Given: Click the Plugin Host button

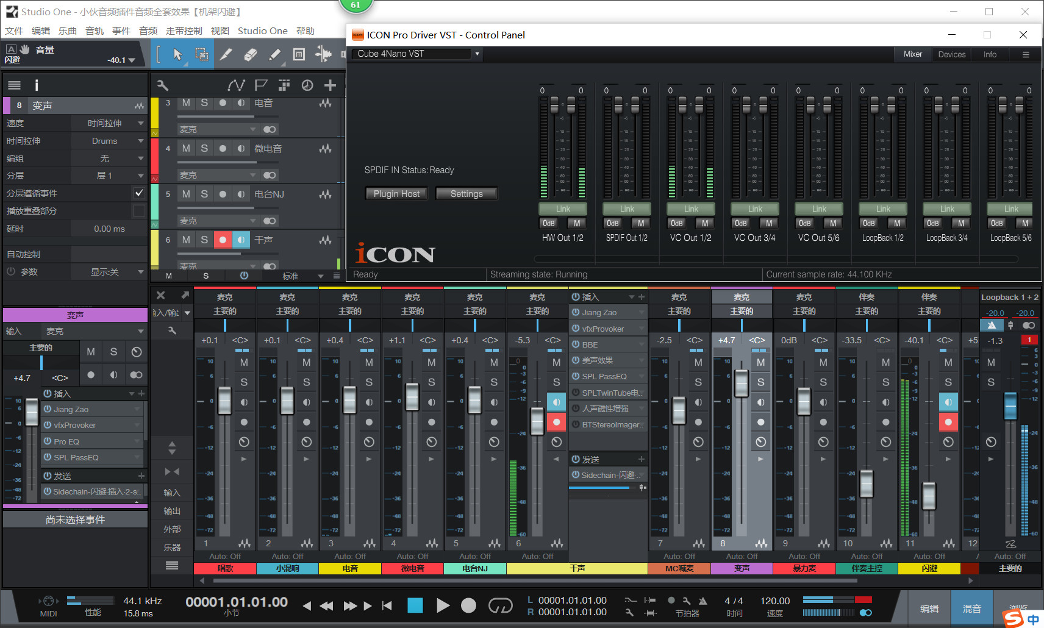Looking at the screenshot, I should pos(396,194).
